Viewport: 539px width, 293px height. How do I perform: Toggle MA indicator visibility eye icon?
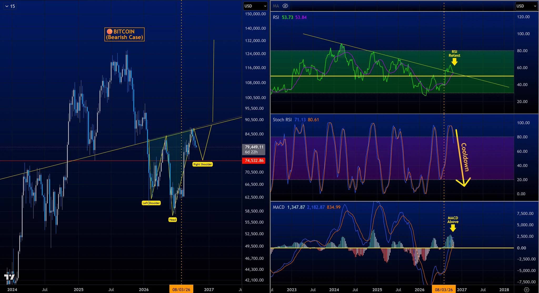pyautogui.click(x=285, y=6)
